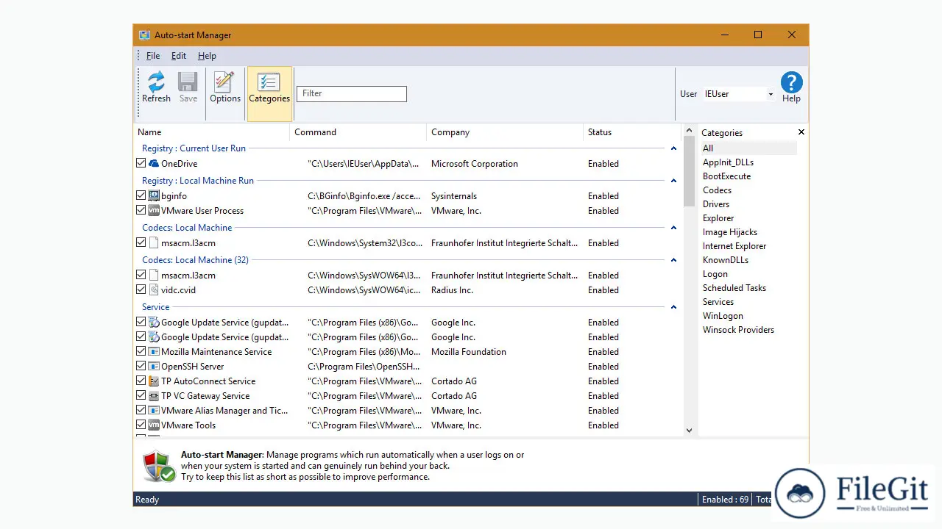Click the blue Help question mark icon
The image size is (942, 529).
791,82
